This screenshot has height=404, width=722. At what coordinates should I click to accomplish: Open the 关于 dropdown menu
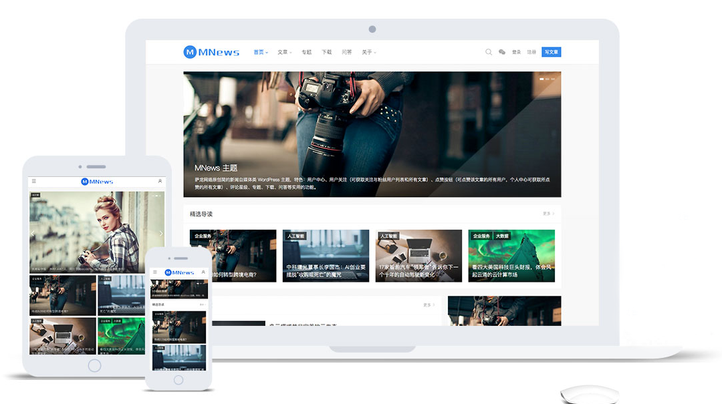point(368,52)
